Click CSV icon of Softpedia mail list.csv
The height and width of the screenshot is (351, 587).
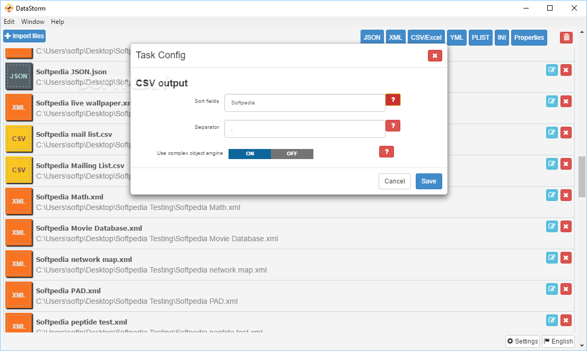[19, 139]
